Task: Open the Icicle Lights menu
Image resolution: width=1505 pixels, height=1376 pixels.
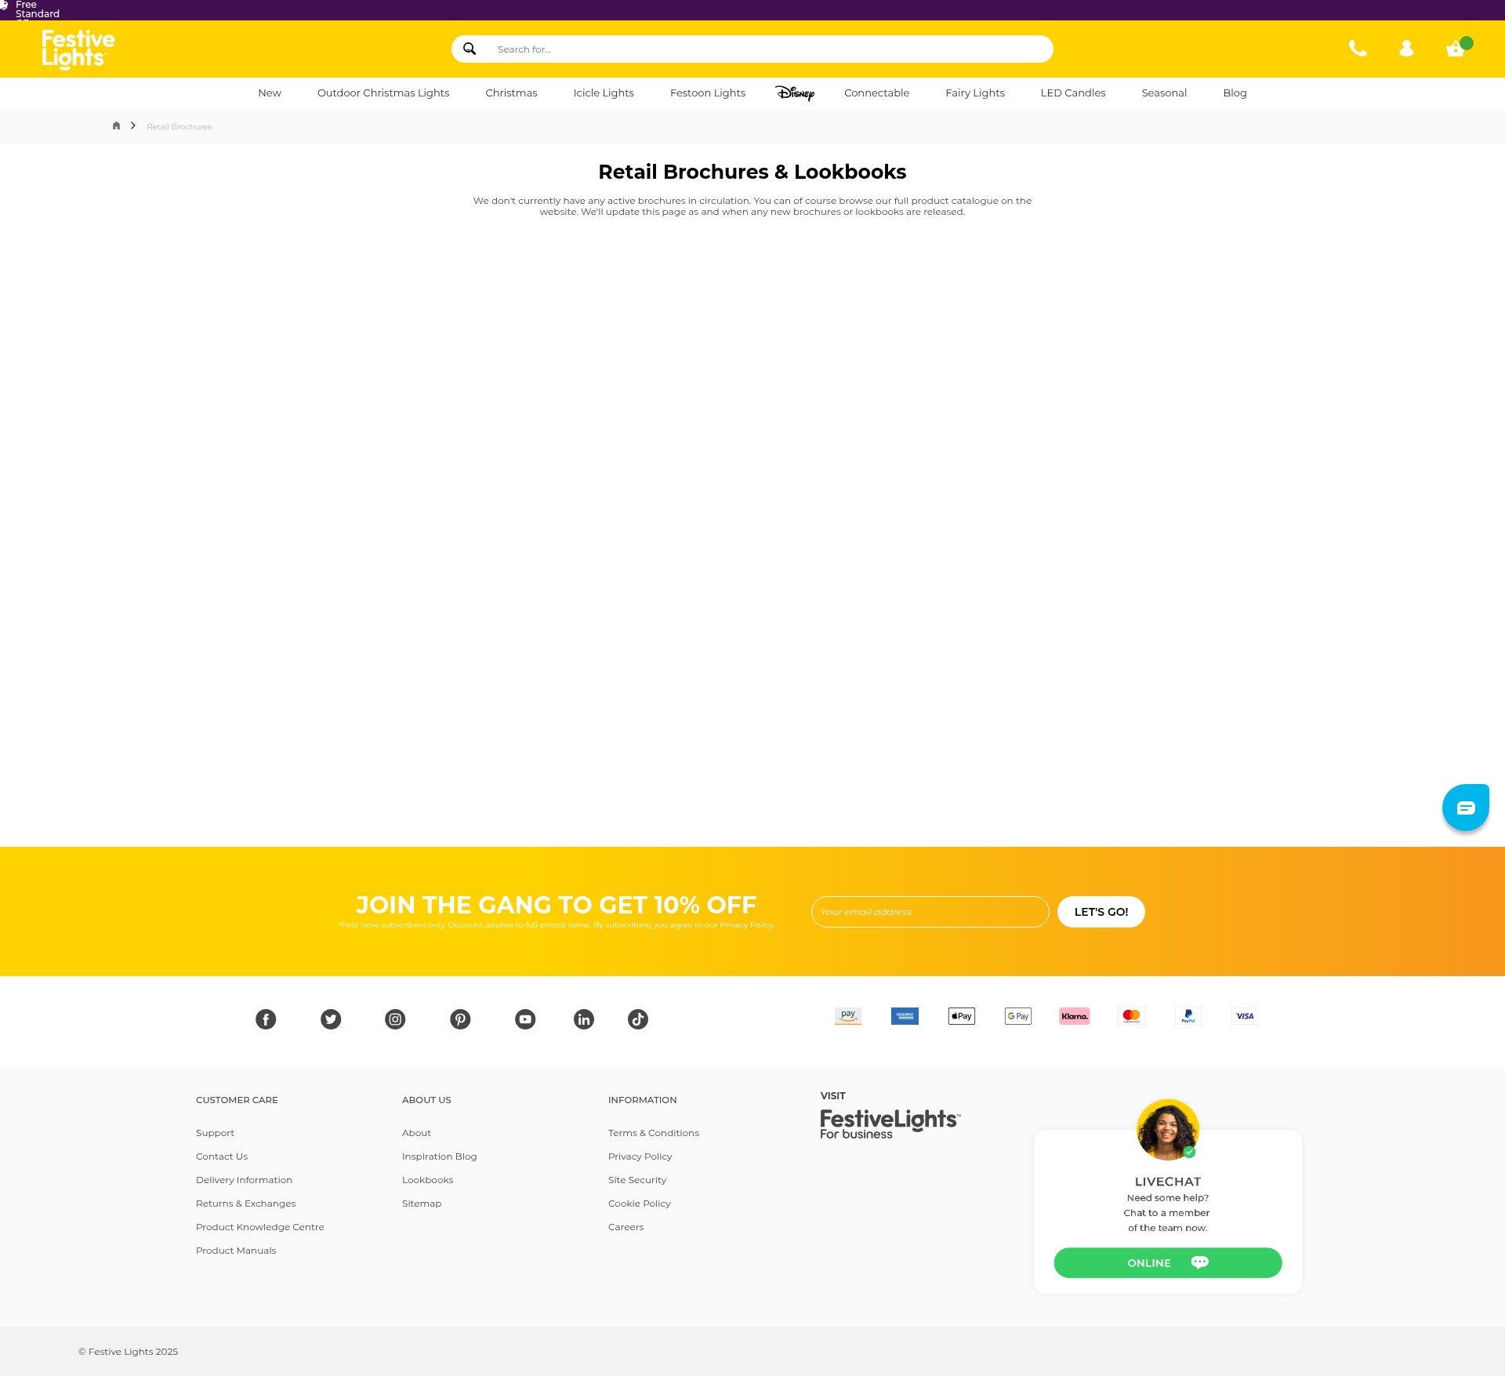Action: pyautogui.click(x=604, y=93)
